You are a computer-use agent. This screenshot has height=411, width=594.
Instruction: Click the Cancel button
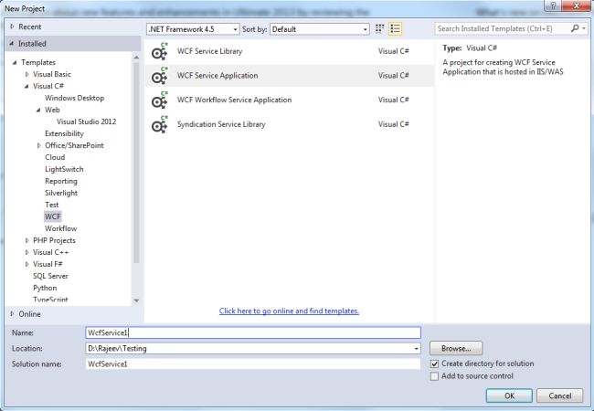(x=559, y=395)
